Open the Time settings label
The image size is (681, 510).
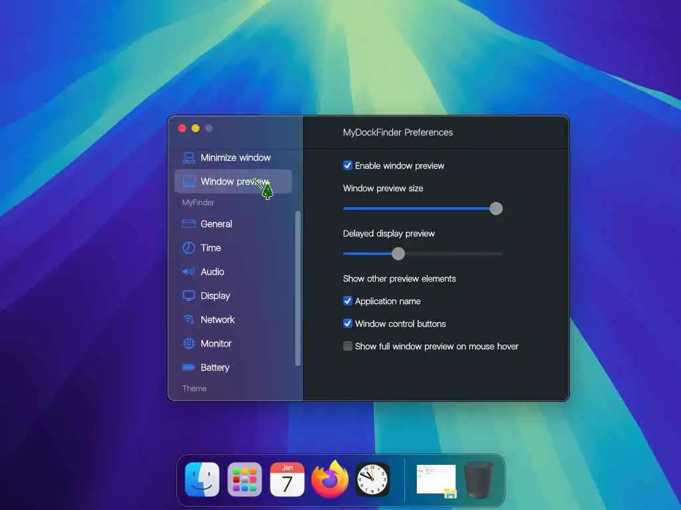[x=211, y=248]
